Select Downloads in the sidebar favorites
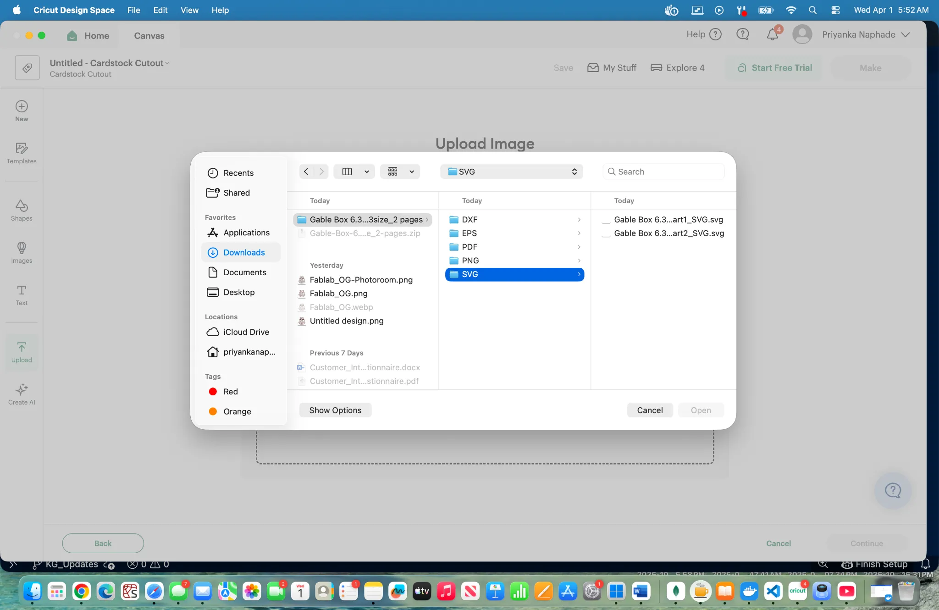This screenshot has width=939, height=610. [x=240, y=252]
